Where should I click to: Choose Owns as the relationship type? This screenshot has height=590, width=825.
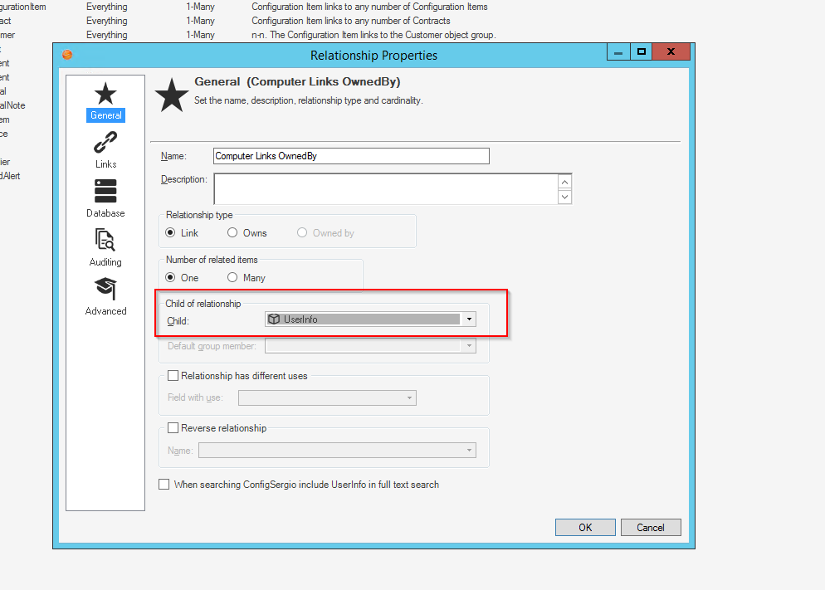click(x=232, y=232)
